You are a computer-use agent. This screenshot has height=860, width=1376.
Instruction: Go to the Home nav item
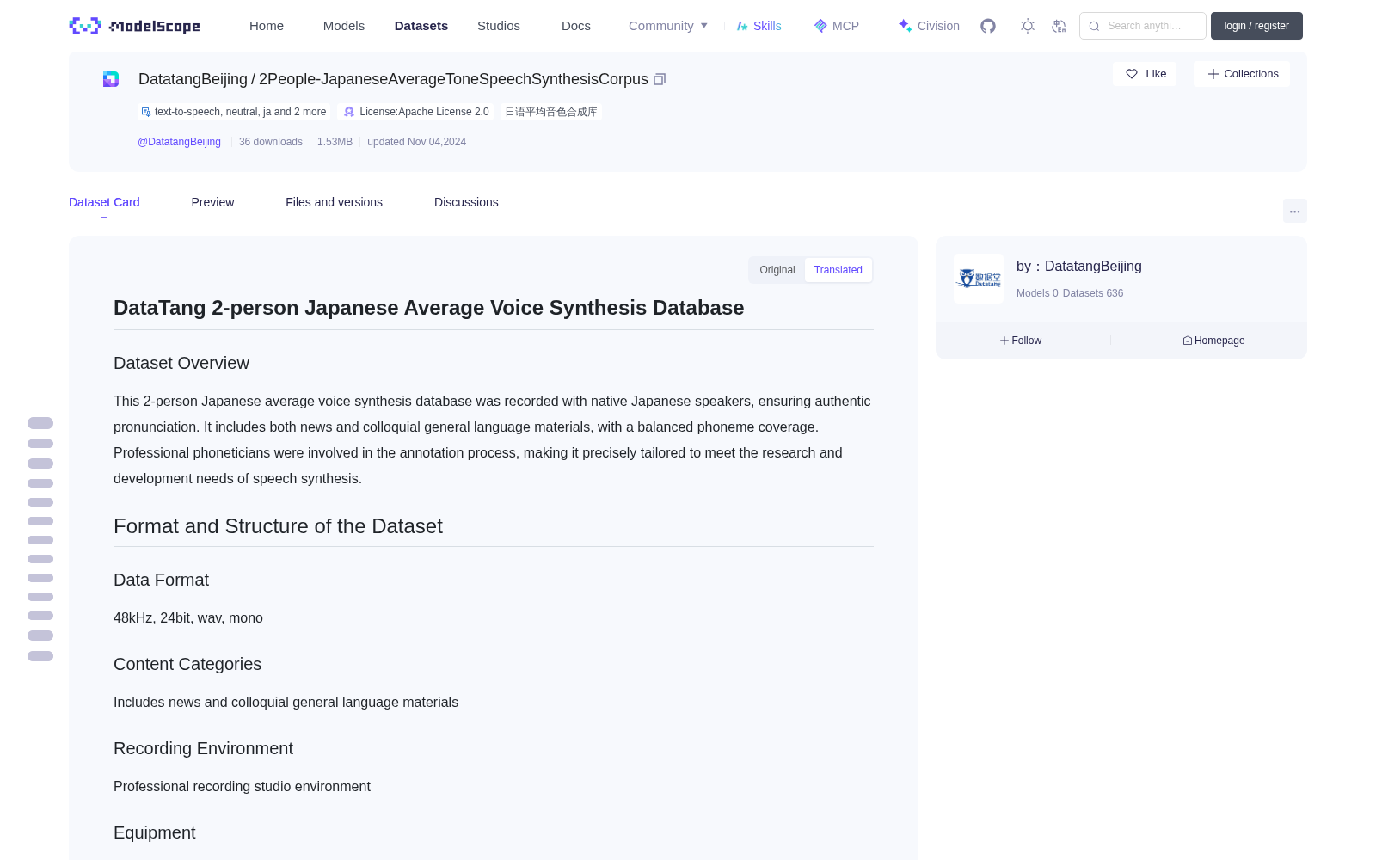[267, 26]
